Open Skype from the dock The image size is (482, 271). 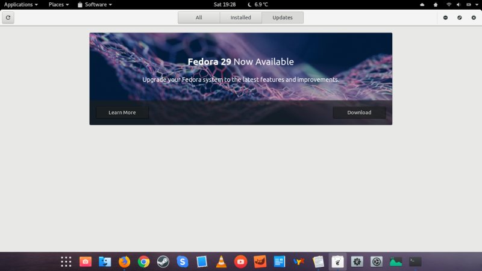(x=183, y=262)
